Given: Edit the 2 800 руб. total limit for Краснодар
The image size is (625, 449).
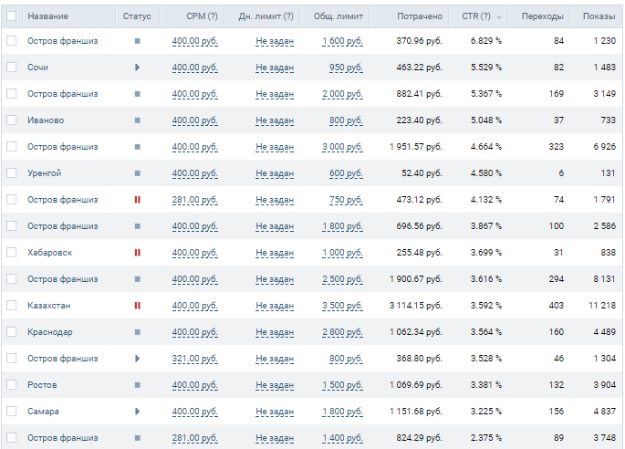Looking at the screenshot, I should (343, 332).
